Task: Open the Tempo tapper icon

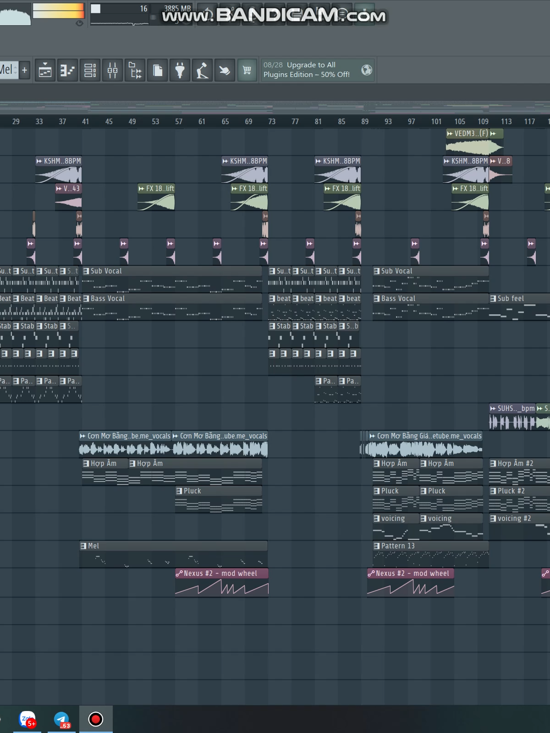Action: pos(202,70)
